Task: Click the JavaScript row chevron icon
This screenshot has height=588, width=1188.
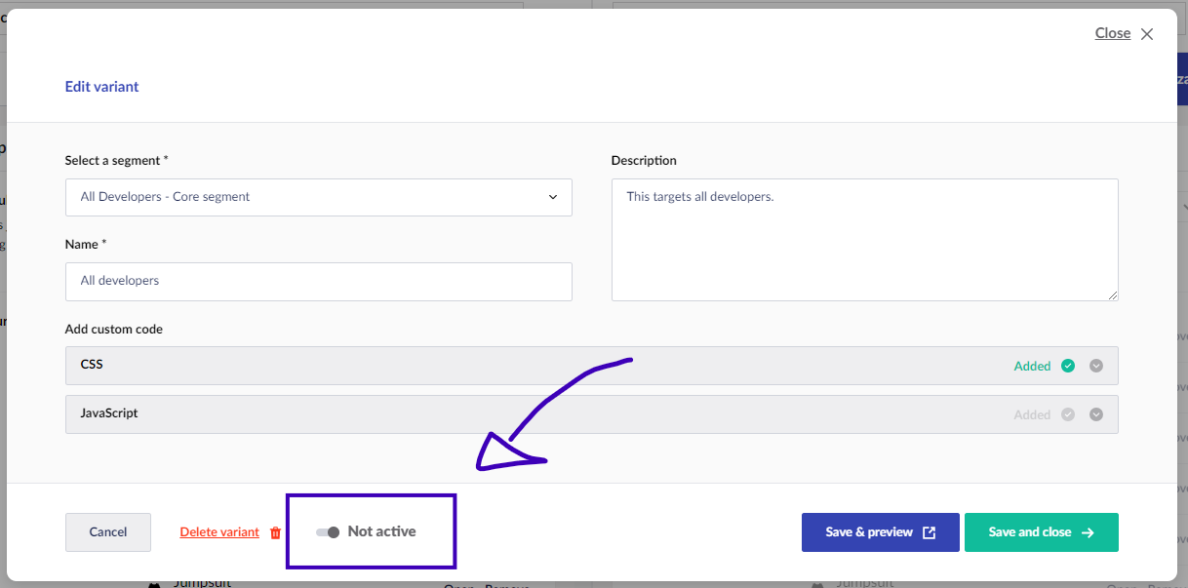Action: click(1096, 414)
